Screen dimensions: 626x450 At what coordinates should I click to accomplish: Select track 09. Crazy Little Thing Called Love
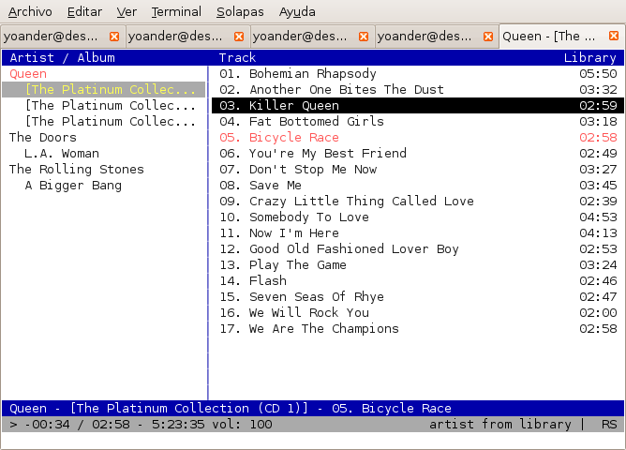coord(418,202)
